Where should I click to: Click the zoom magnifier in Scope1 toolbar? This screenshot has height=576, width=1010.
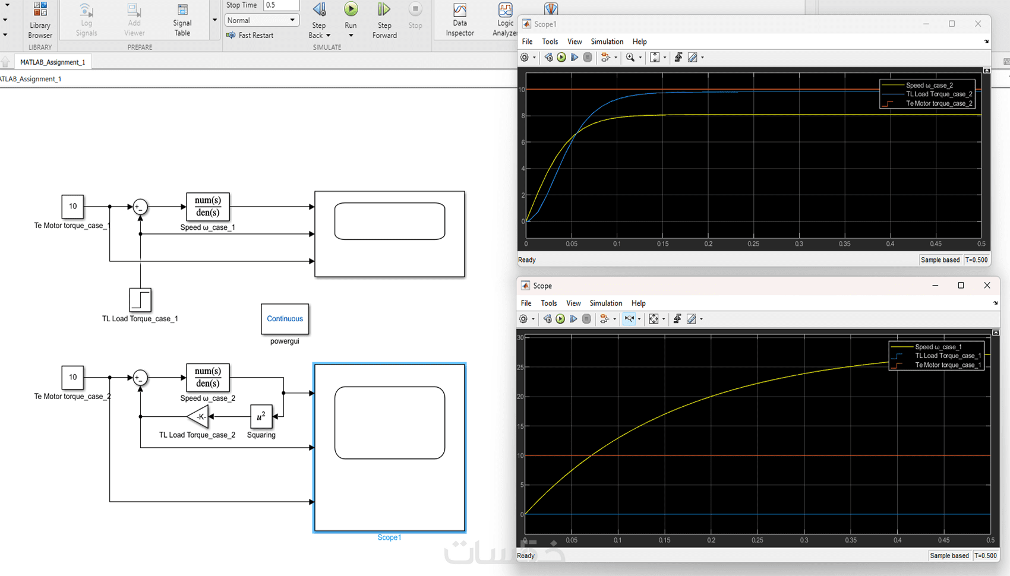630,58
